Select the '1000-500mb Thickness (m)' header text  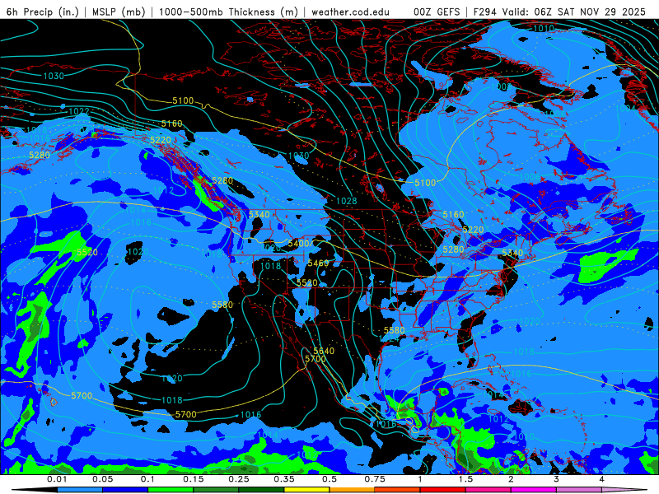[228, 12]
